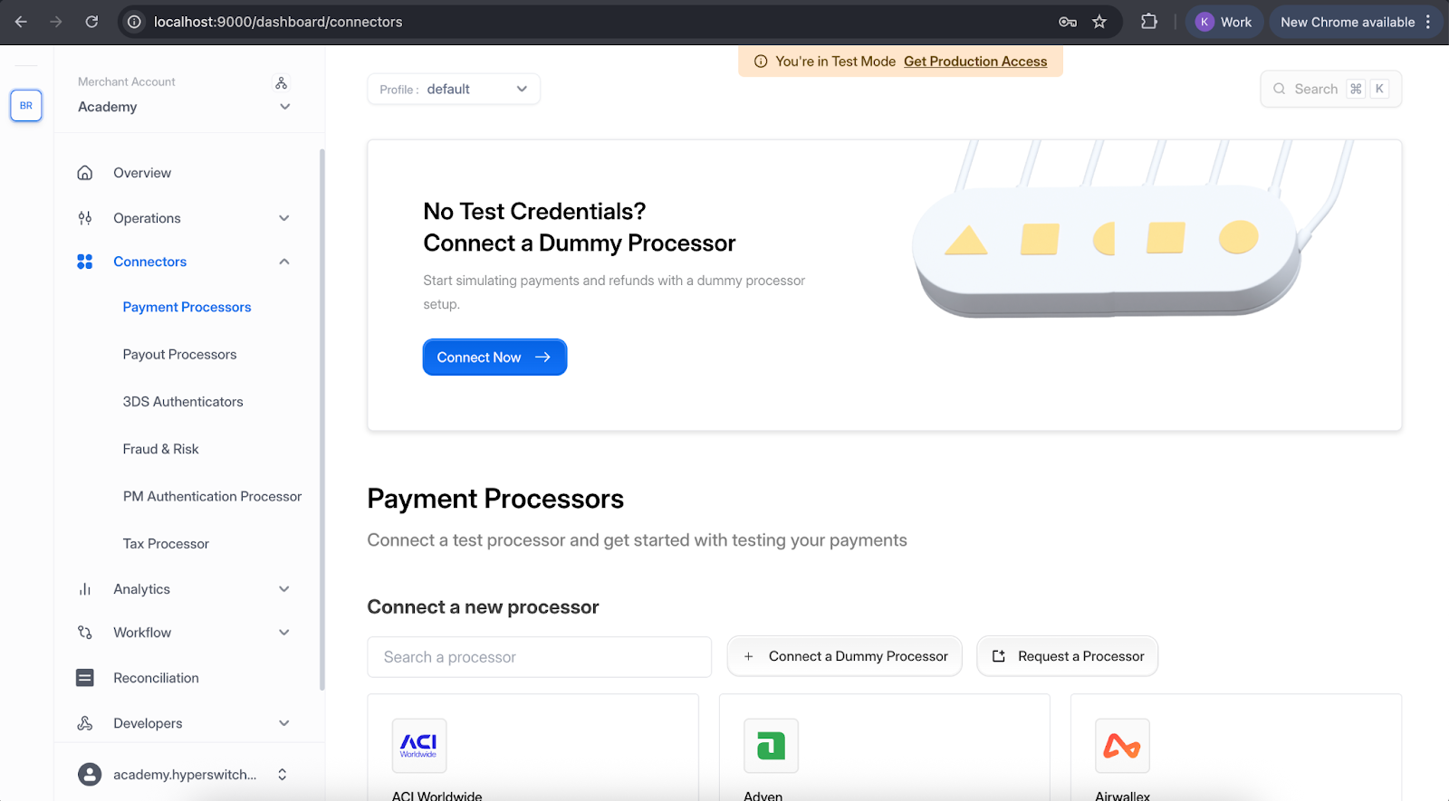Click the Reconciliation icon in sidebar
This screenshot has width=1449, height=801.
[85, 678]
